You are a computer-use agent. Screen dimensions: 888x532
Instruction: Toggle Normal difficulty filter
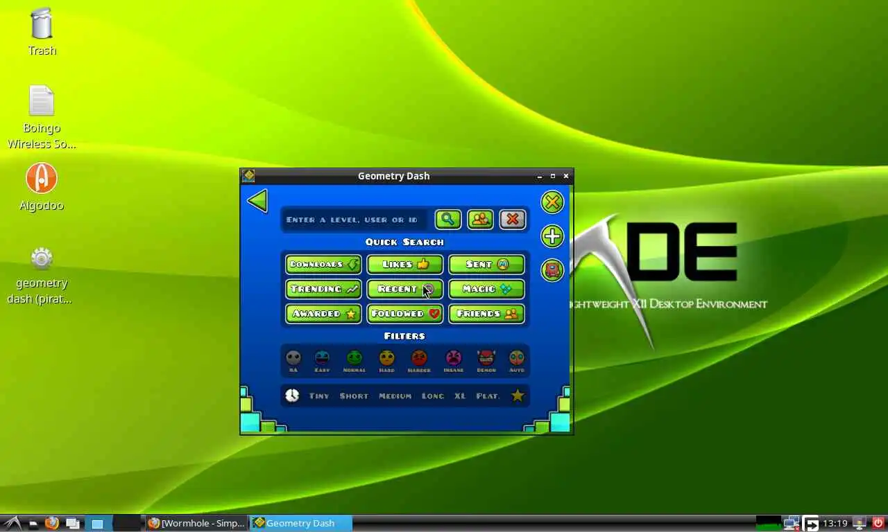coord(355,360)
